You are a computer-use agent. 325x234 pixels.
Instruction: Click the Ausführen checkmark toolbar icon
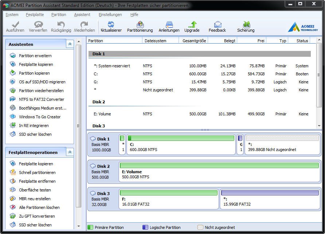[x=15, y=25]
